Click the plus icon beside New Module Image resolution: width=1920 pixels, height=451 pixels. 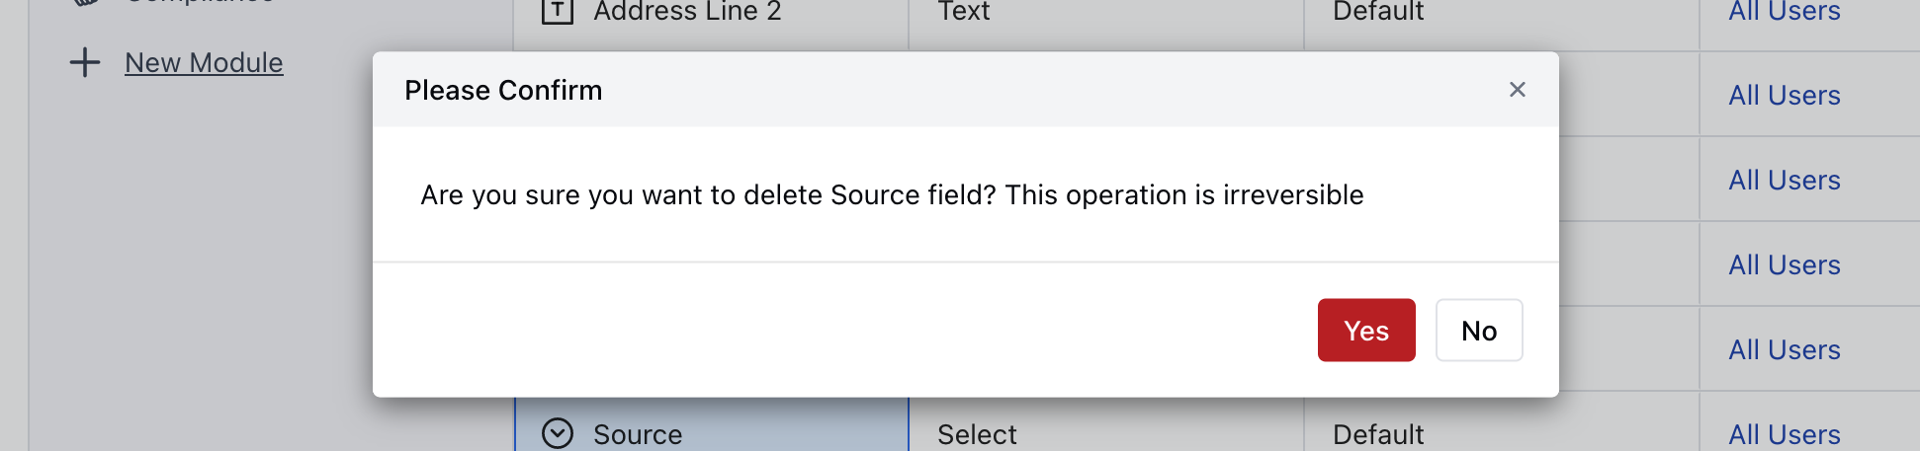[x=85, y=63]
